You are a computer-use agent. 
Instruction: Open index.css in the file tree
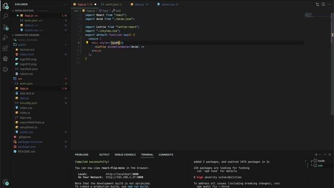26,108
